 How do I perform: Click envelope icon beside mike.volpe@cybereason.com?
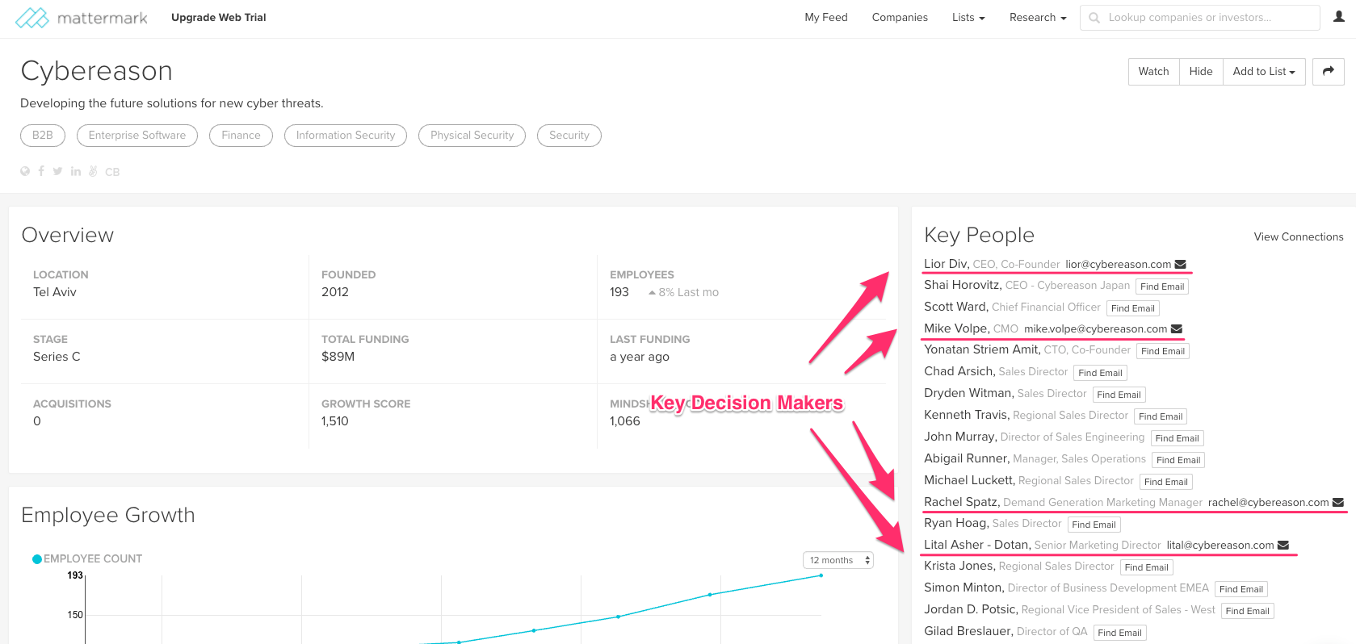tap(1176, 328)
